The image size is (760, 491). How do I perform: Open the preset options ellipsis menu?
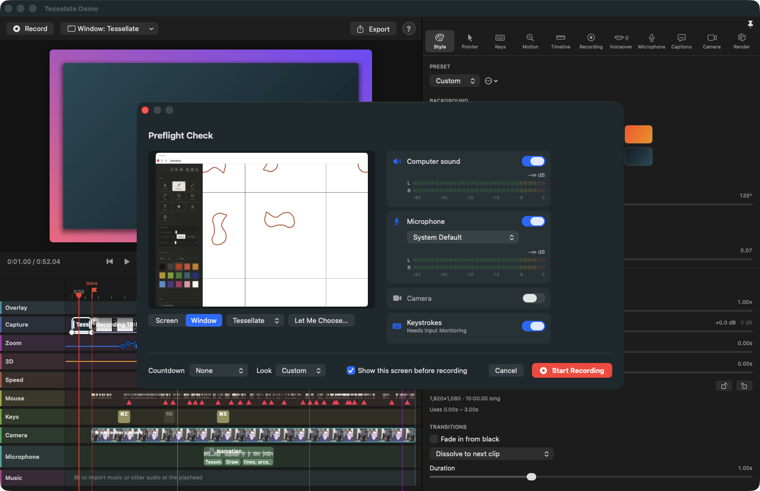491,81
